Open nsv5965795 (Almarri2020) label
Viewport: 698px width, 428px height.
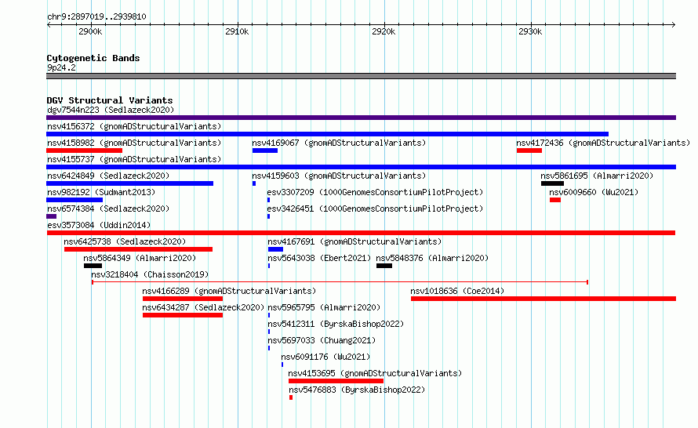tap(324, 307)
